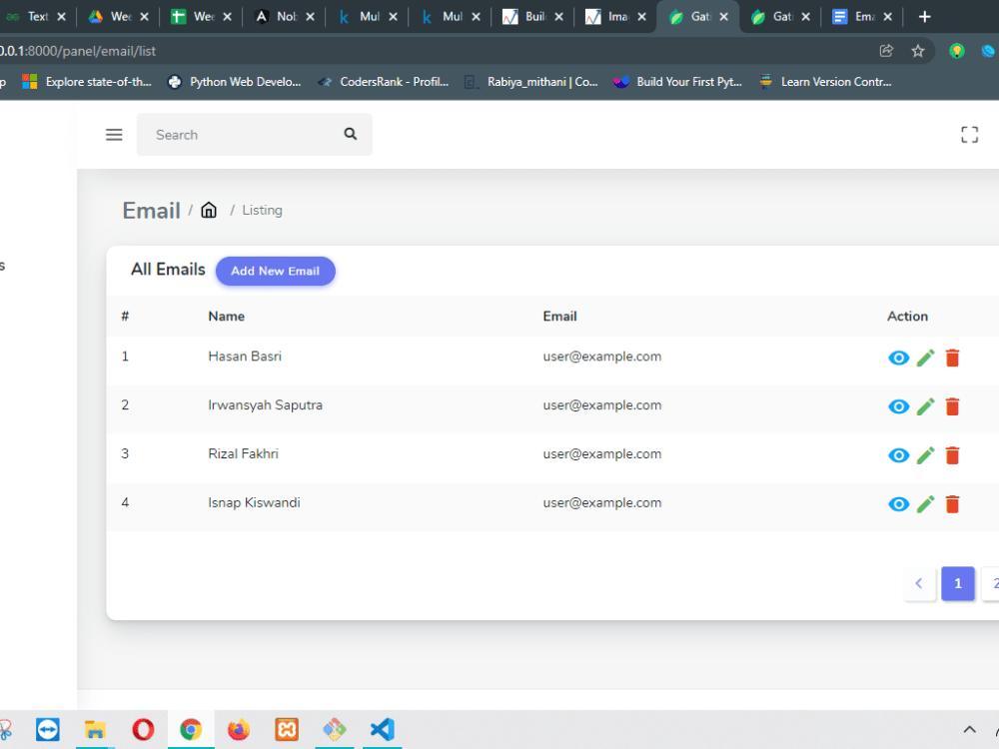Select the name Irwansyah Saputra
The image size is (999, 749).
[265, 405]
